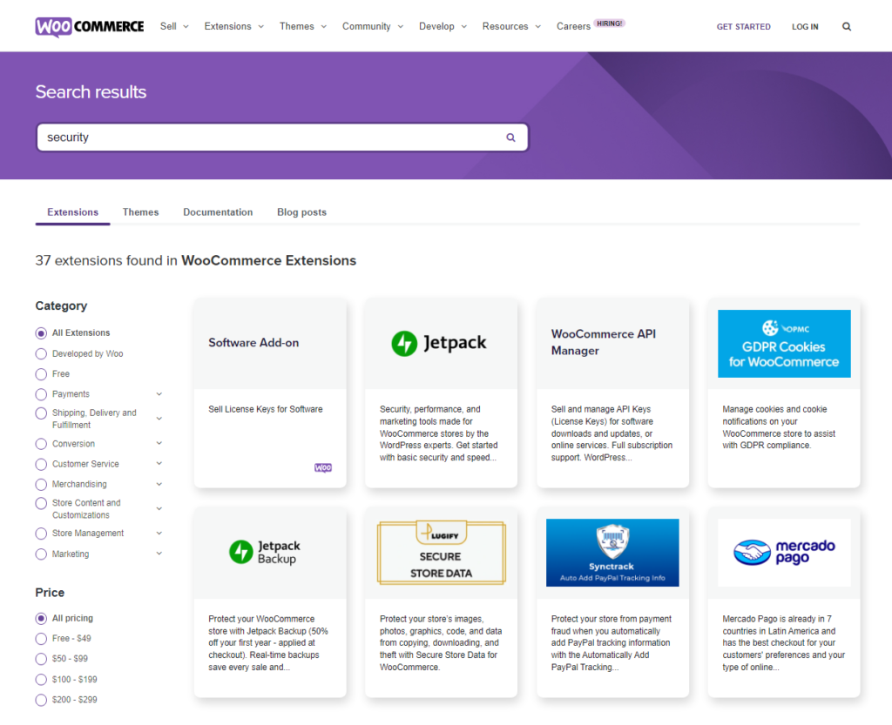Expand the Conversion category chevron

pyautogui.click(x=159, y=443)
